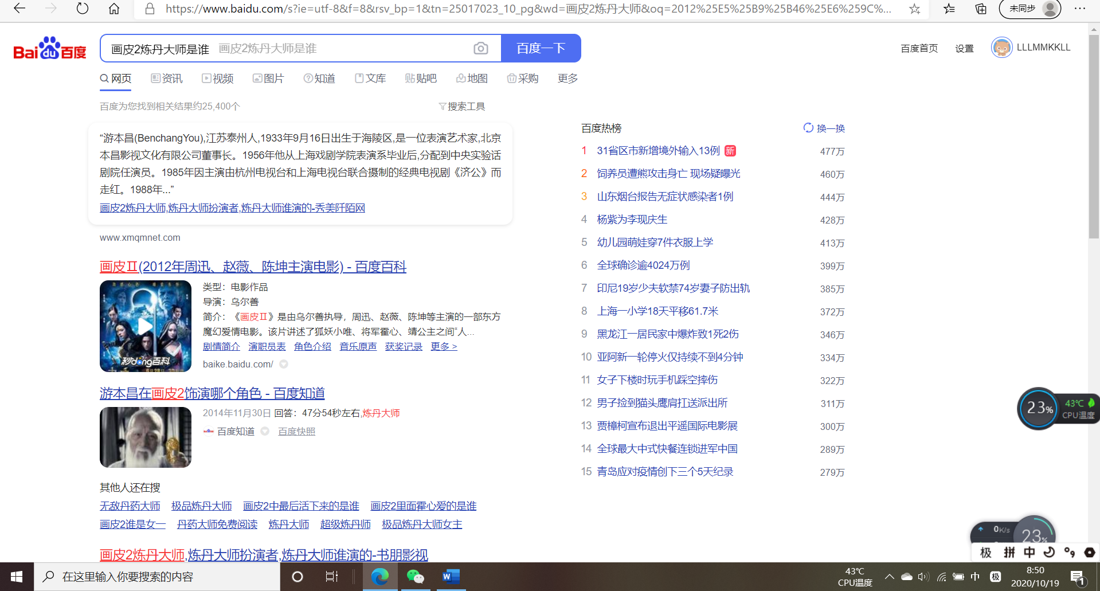View the site security lock info
This screenshot has width=1100, height=591.
150,9
